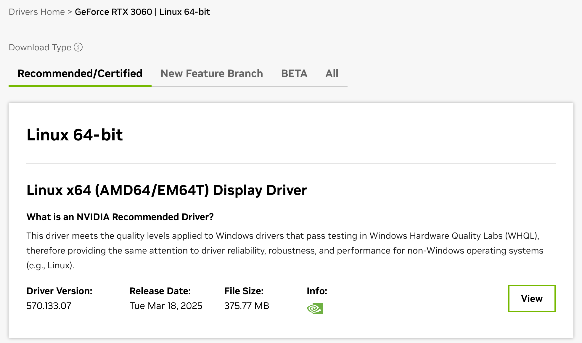The width and height of the screenshot is (582, 343).
Task: Click the GeForce RTX 3060 | Linux 64-bit breadcrumb
Action: point(142,12)
